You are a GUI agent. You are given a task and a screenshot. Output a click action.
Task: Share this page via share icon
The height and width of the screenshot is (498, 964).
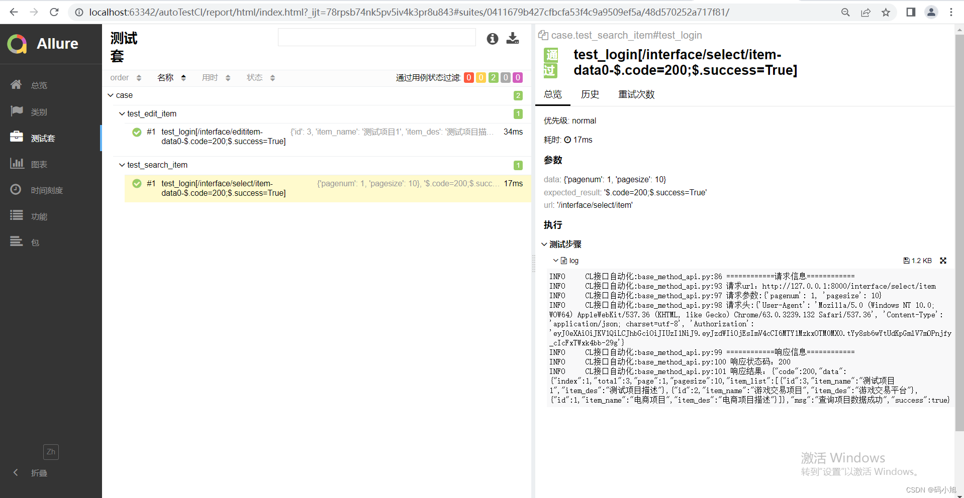(x=865, y=12)
